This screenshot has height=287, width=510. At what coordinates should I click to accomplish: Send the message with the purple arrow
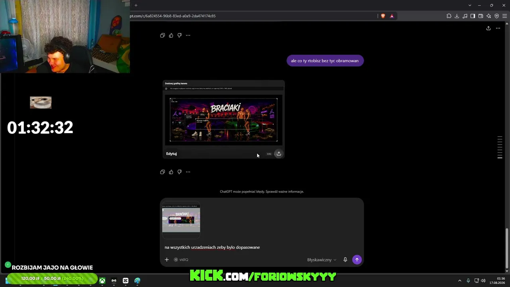coord(357,260)
